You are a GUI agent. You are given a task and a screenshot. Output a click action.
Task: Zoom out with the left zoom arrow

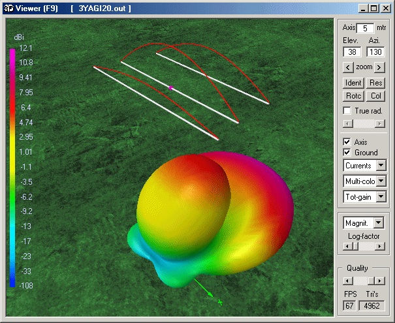pos(348,67)
